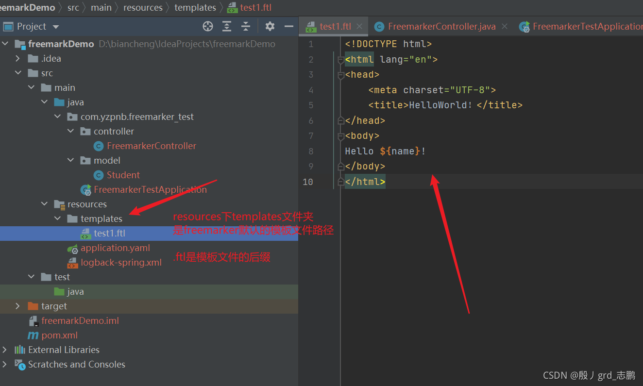Screen dimensions: 643x386
Task: Expand the target folder
Action: click(18, 306)
